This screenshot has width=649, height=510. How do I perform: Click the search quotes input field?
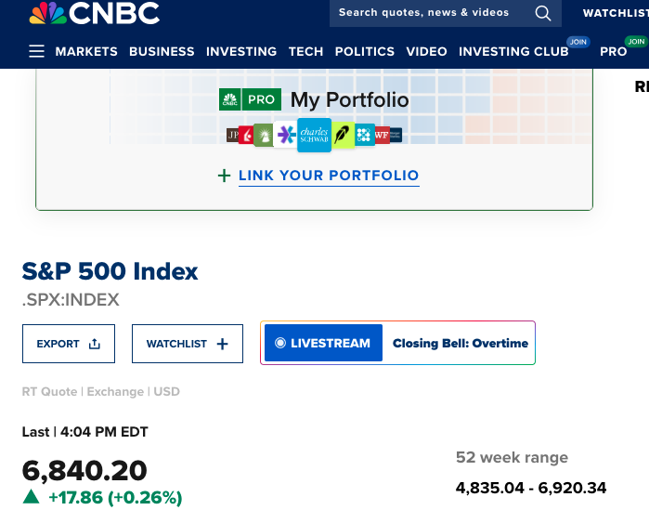pyautogui.click(x=424, y=13)
